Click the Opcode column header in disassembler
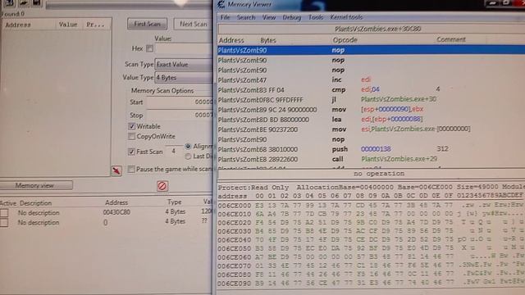This screenshot has width=525, height=295. 345,40
